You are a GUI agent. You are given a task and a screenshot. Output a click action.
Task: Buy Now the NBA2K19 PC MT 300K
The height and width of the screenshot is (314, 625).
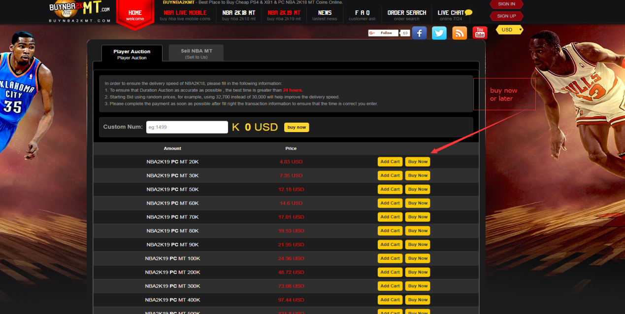point(418,286)
